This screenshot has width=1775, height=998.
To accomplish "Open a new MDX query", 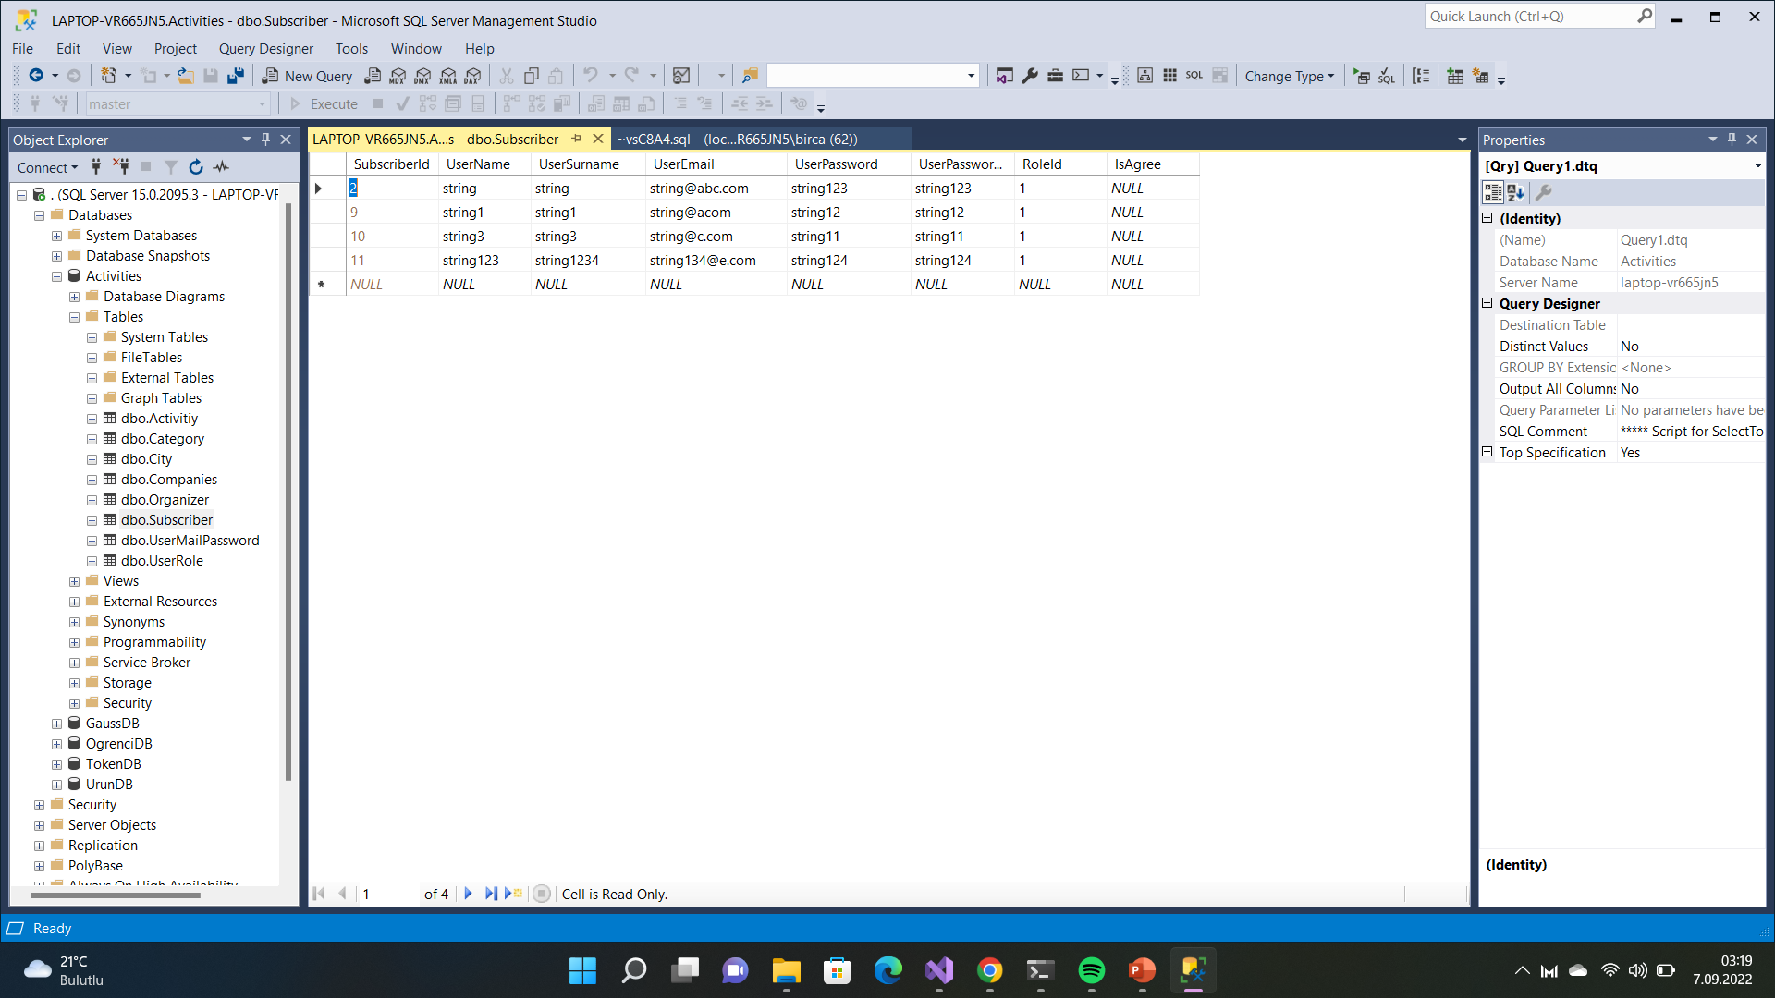I will [398, 76].
